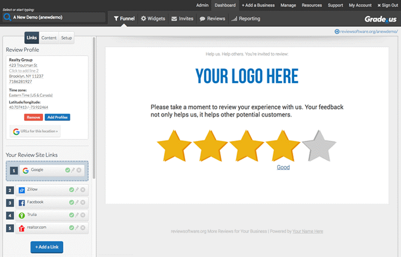Disable the realtor.com link checkmark
Screen dimensions: 401x257
click(x=71, y=228)
